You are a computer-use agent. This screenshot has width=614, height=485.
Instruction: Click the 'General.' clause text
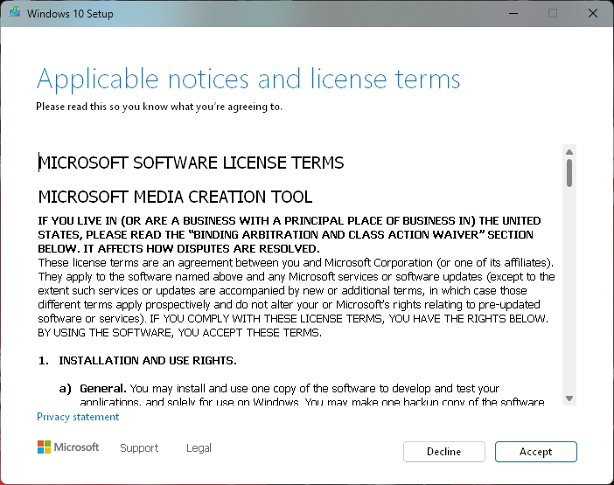pyautogui.click(x=103, y=388)
